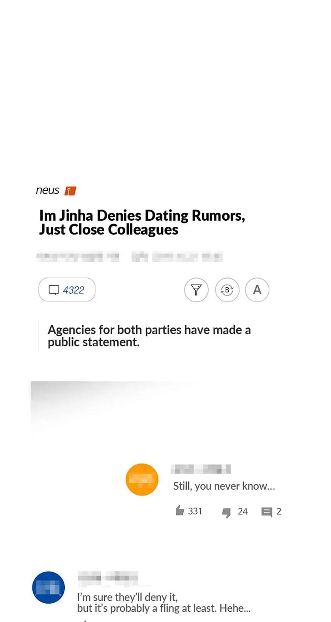331x622 pixels.
Task: Open the comment filter funnel icon
Action: click(x=196, y=290)
